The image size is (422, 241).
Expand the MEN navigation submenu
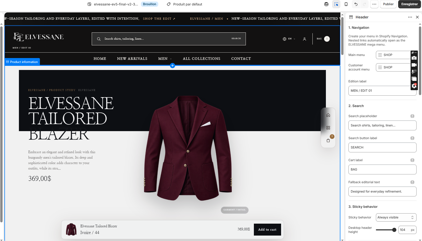tap(165, 59)
